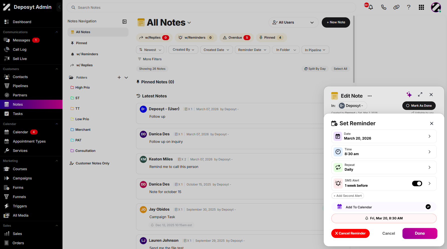Open the High Prio folder
Screen dimensions: 447x249
click(82, 87)
